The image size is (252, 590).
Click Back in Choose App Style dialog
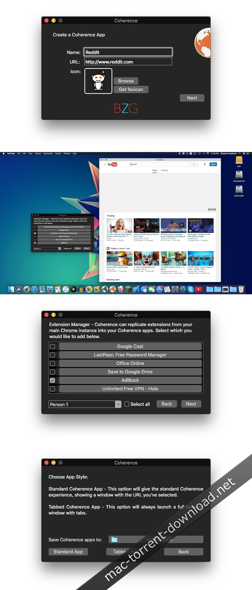click(184, 552)
